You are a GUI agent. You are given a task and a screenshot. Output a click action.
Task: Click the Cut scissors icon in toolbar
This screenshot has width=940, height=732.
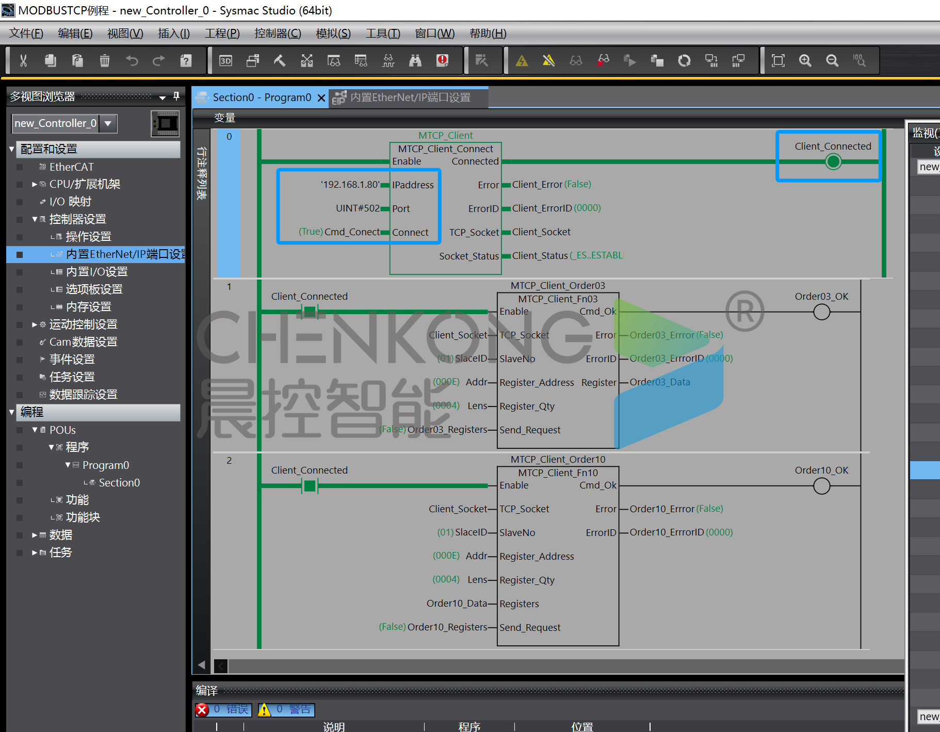pos(23,61)
